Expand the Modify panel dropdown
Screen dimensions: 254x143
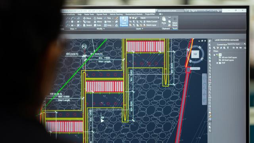coord(100,29)
